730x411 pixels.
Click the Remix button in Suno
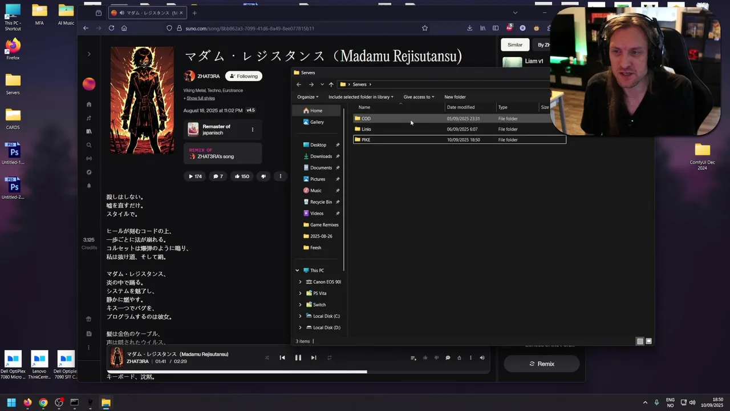coord(541,364)
